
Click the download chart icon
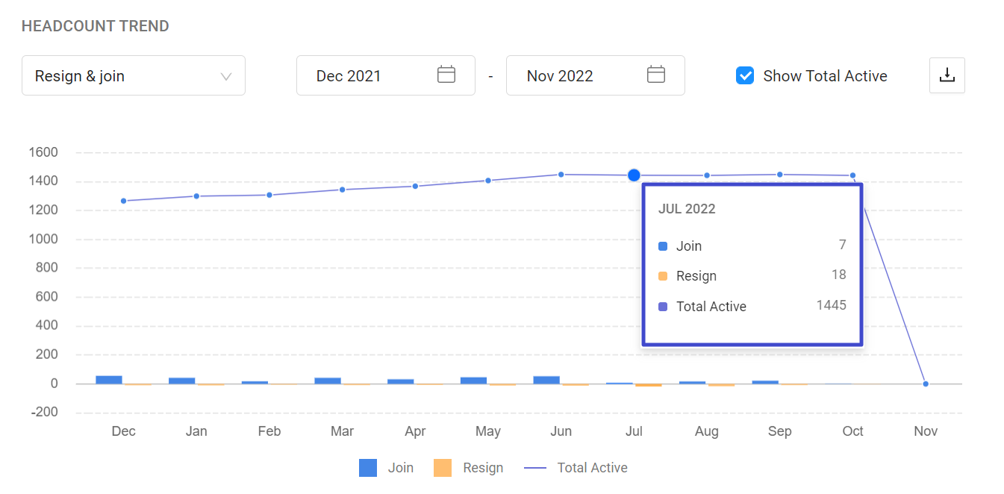947,75
